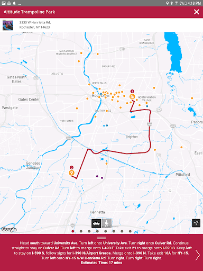Open the Altitude Trampoline Park thumbnail photo
The height and width of the screenshot is (271, 203).
click(8, 25)
